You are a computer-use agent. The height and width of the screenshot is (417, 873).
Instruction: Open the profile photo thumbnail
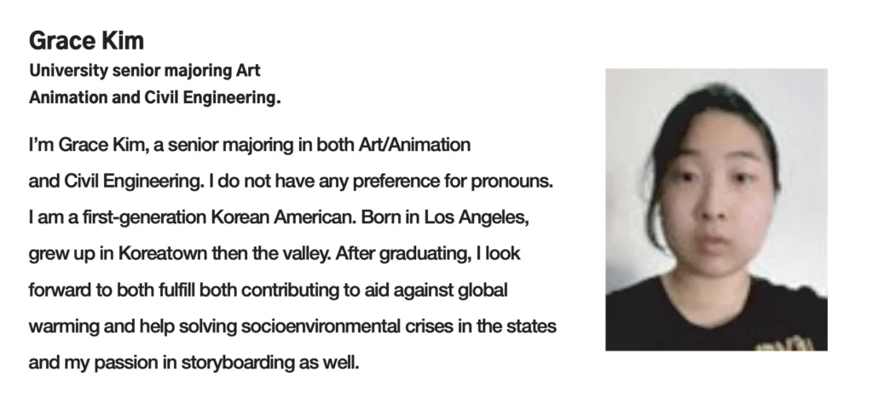coord(716,209)
